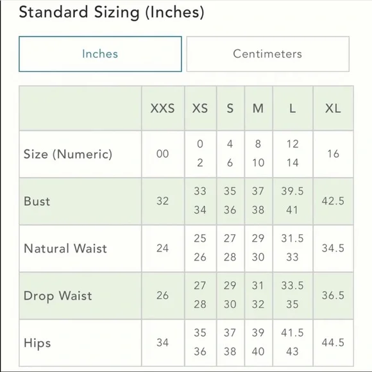Select the XL numeric size 16
This screenshot has height=372, width=372.
point(333,154)
